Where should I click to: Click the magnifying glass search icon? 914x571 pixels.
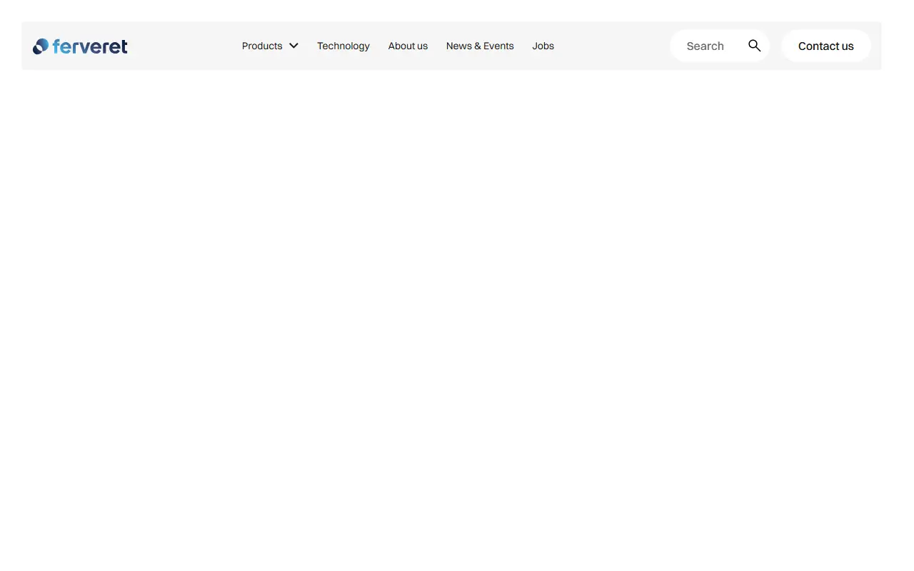pyautogui.click(x=754, y=46)
